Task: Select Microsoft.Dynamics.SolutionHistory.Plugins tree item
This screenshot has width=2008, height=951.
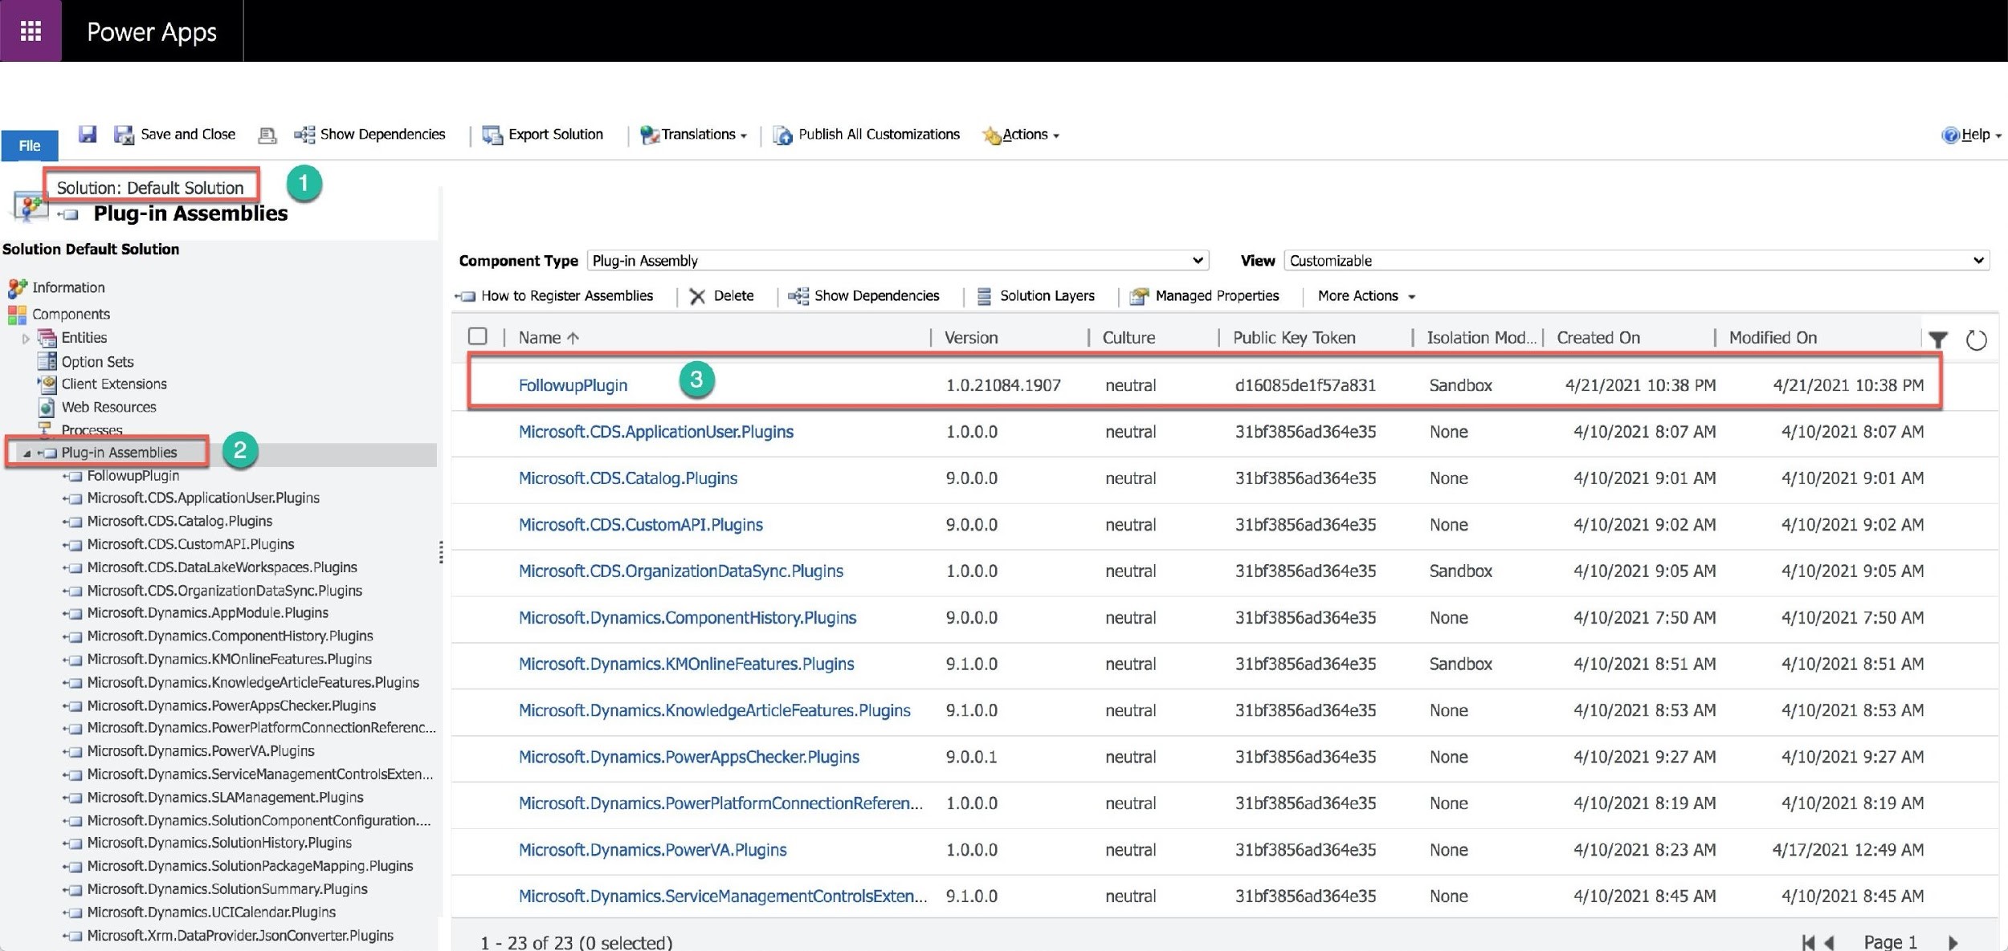Action: [219, 843]
